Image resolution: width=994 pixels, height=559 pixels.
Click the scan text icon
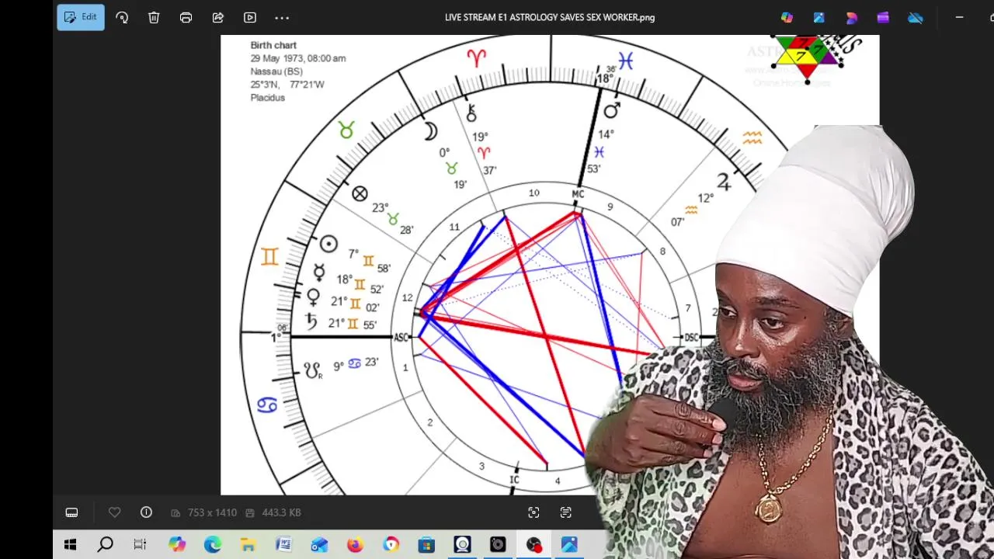[565, 512]
